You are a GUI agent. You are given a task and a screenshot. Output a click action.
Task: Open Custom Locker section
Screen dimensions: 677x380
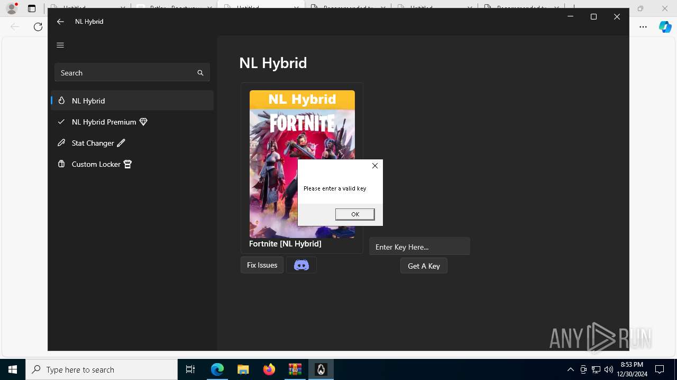pyautogui.click(x=132, y=164)
